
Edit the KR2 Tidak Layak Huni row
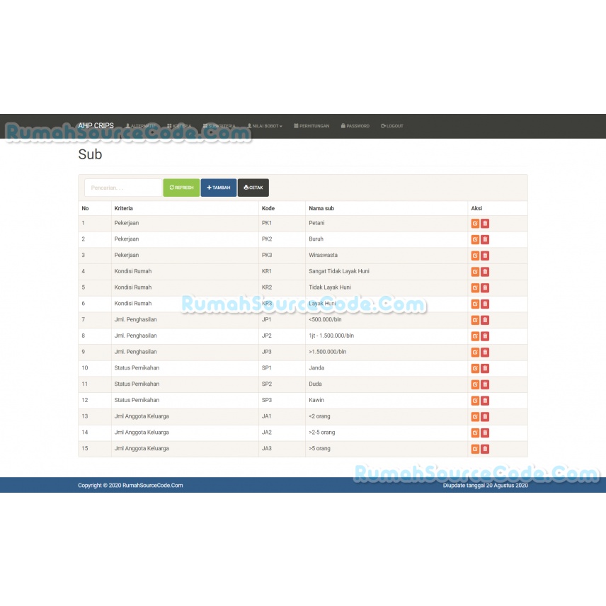point(475,288)
